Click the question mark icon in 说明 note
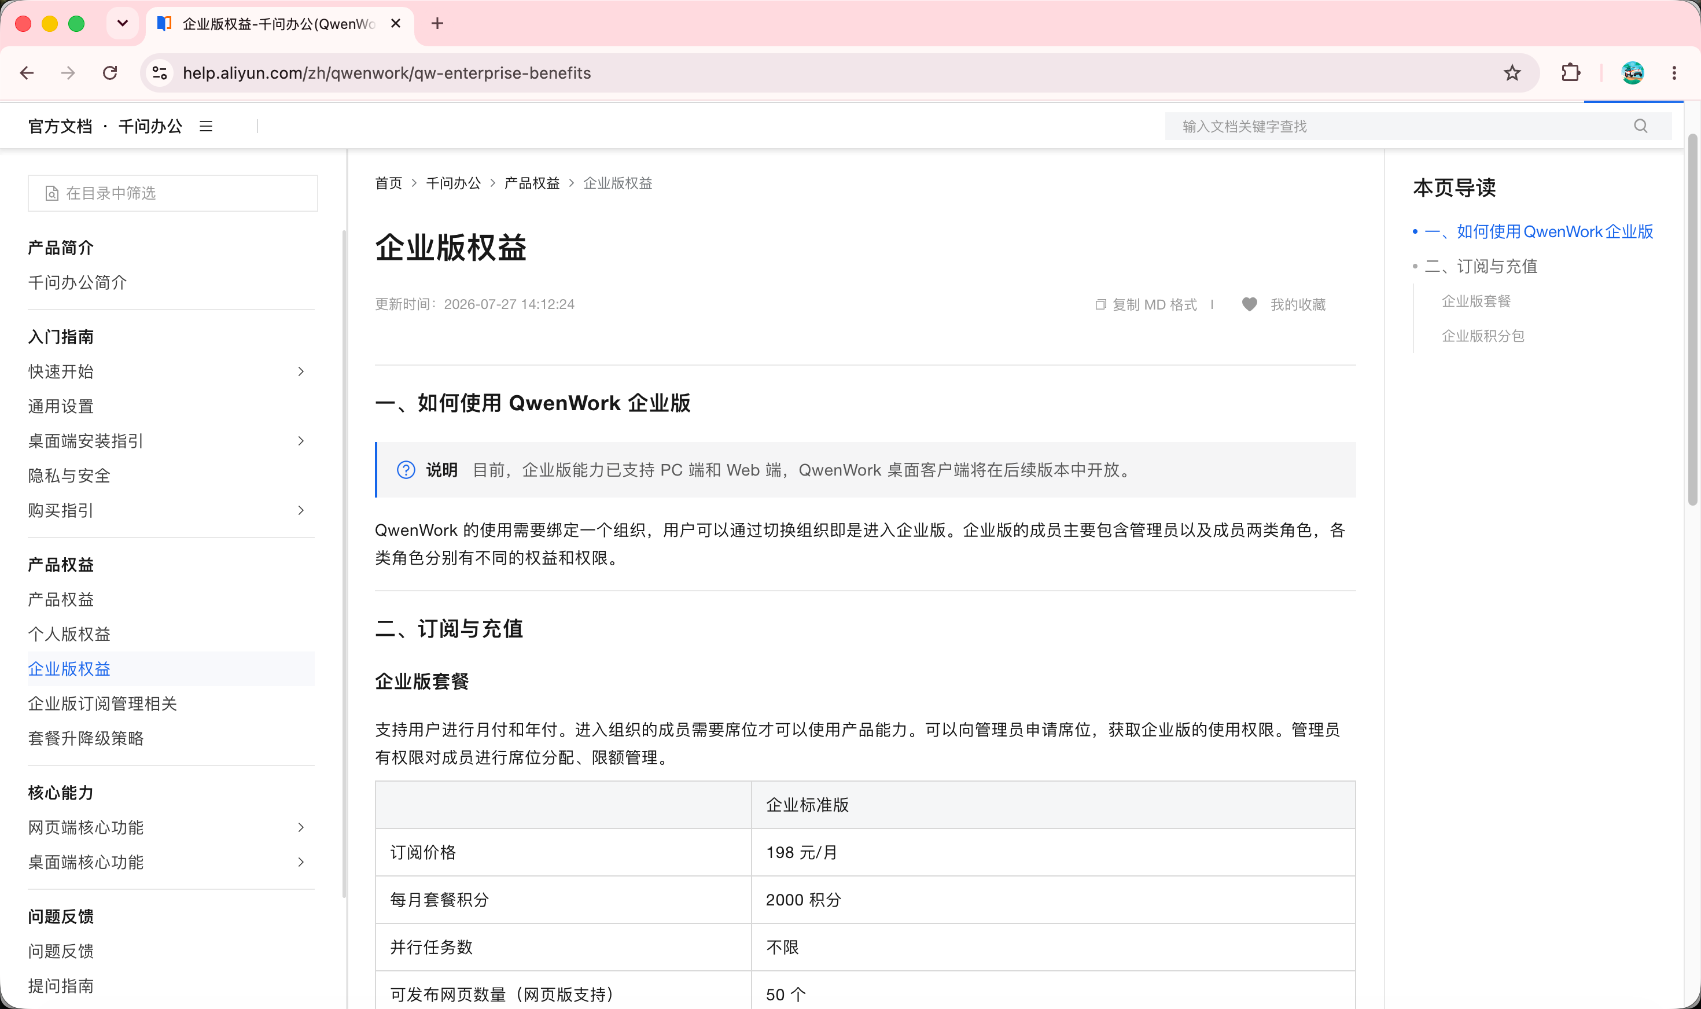The height and width of the screenshot is (1009, 1701). [x=406, y=470]
